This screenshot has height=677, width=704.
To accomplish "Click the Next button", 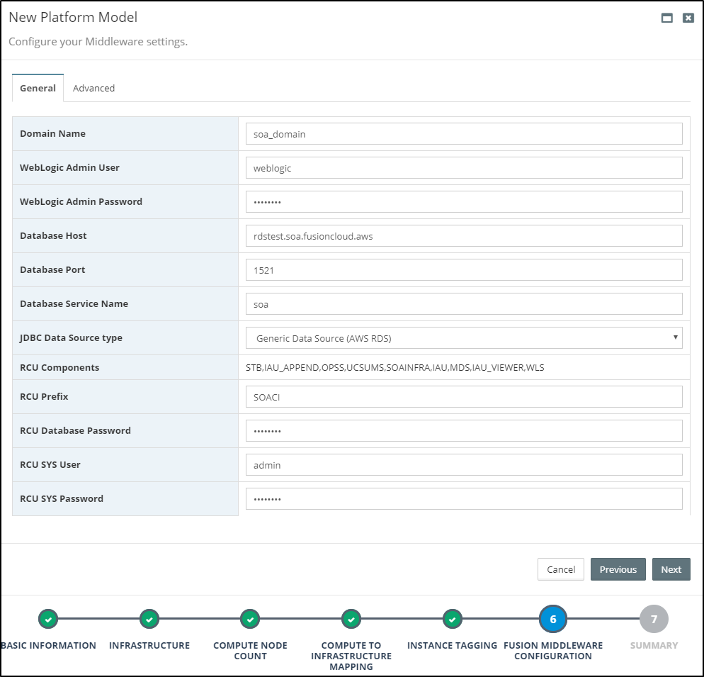I will click(671, 569).
